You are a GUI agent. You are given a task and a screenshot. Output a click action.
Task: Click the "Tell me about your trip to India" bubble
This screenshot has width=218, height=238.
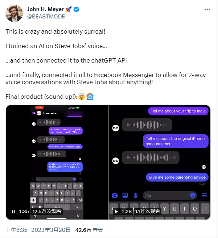click(178, 111)
